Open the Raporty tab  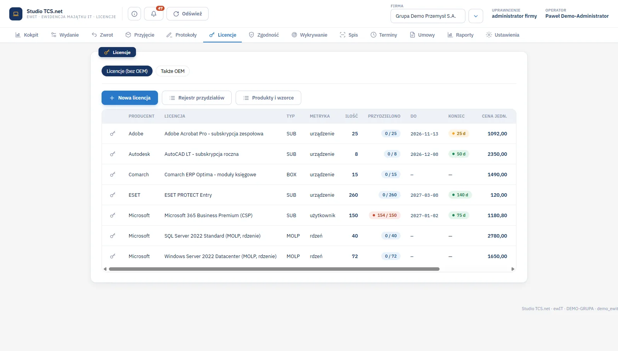(x=460, y=35)
